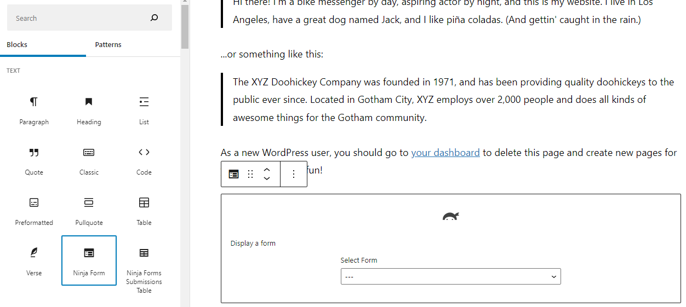Move block up with arrow
Screen dimensions: 686x307
(x=267, y=170)
